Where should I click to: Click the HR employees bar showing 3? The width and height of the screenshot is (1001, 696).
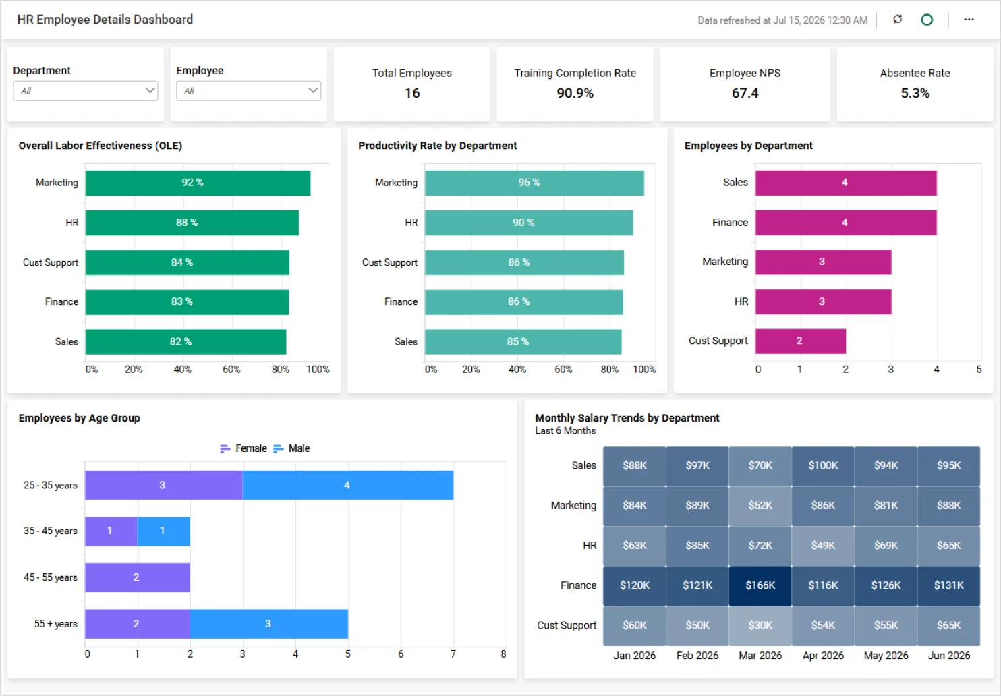(824, 301)
